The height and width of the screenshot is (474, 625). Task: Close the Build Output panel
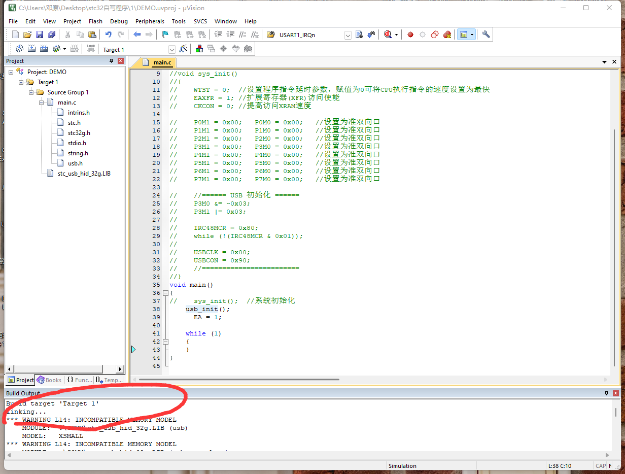click(616, 393)
